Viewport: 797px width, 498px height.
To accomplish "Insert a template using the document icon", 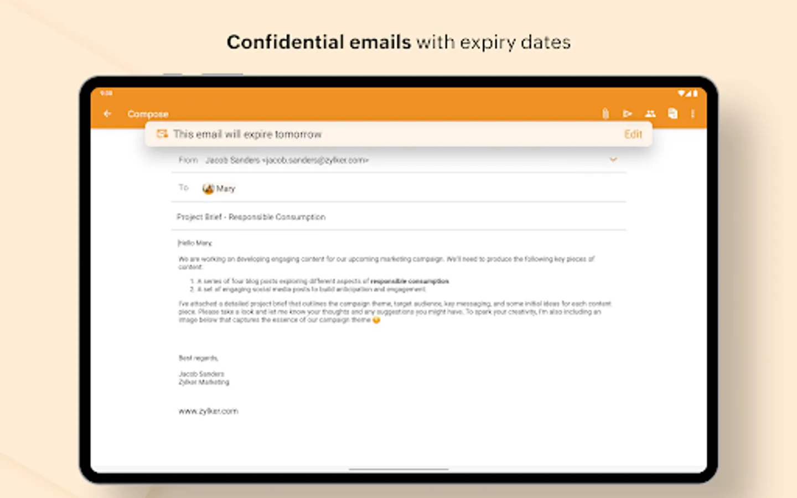I will pos(672,113).
